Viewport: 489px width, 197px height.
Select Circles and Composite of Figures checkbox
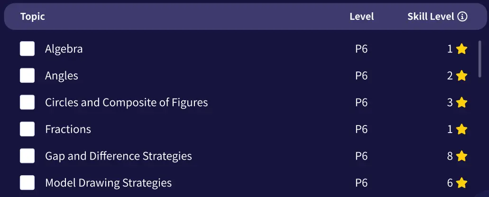(x=27, y=102)
